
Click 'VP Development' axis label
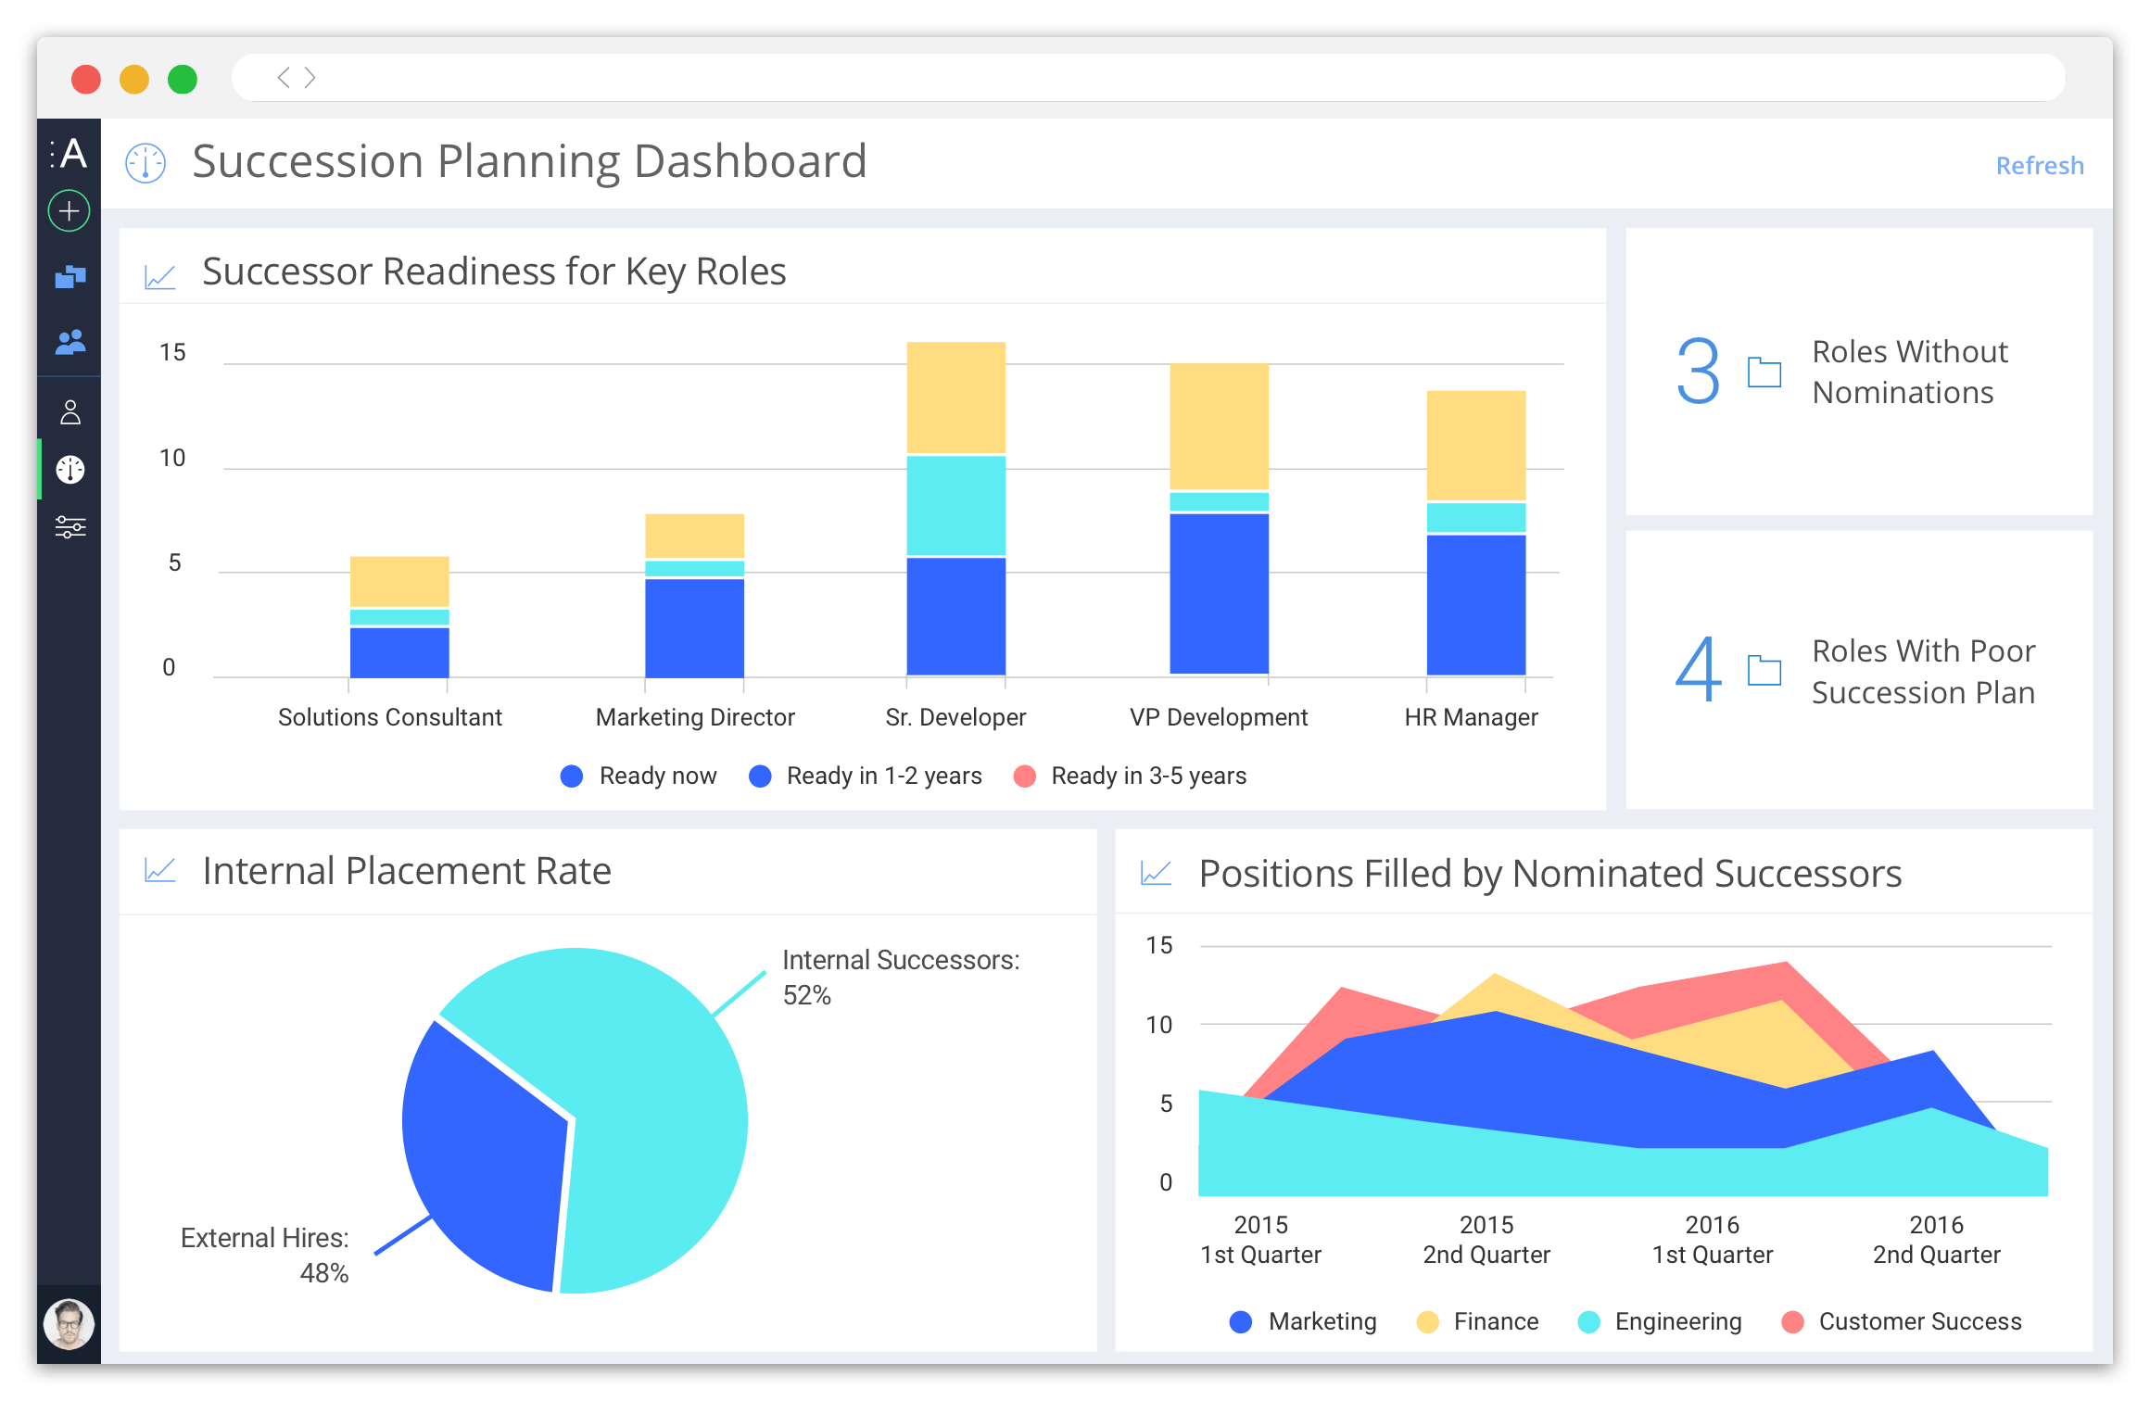[1219, 717]
